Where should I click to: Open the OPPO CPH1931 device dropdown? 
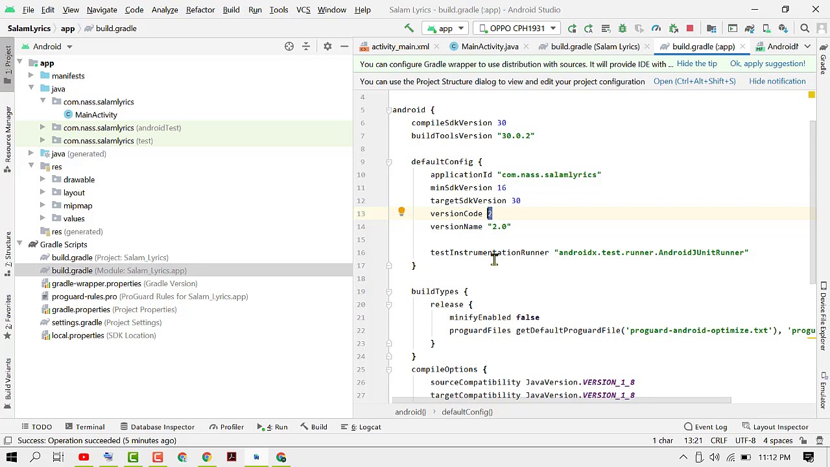(x=517, y=29)
